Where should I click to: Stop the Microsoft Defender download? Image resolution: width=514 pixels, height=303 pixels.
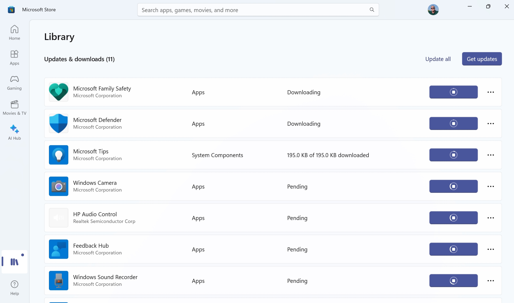(x=453, y=124)
